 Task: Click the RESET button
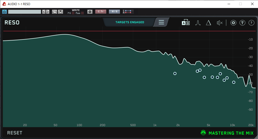(15, 133)
